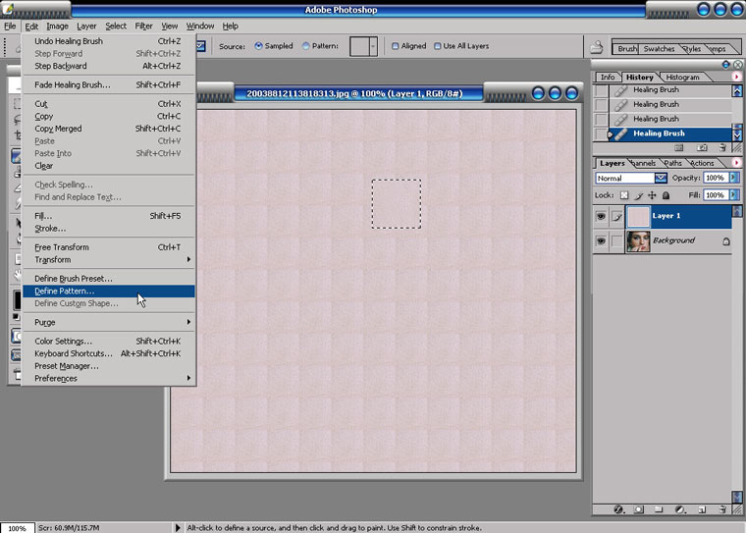746x533 pixels.
Task: Click the lock position move icon
Action: click(x=650, y=195)
